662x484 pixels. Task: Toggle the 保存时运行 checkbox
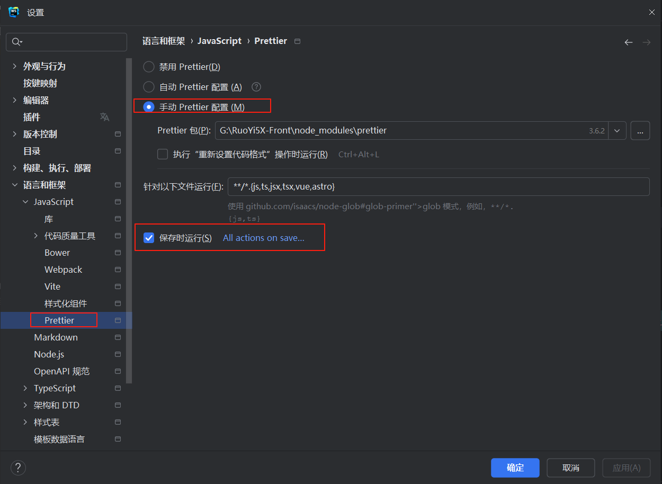tap(149, 238)
